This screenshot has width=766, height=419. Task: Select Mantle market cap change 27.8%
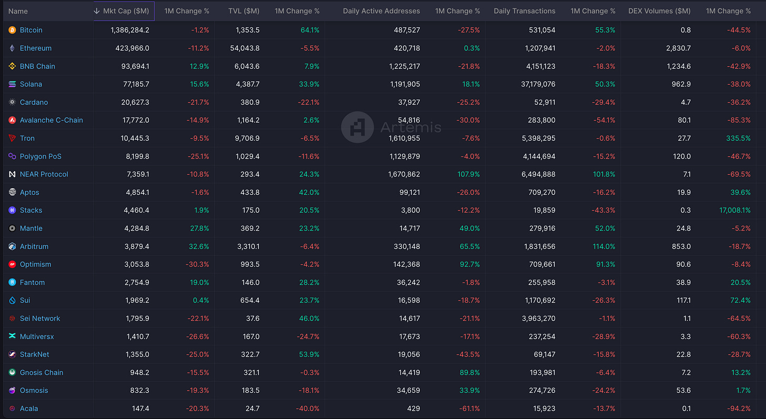(199, 228)
